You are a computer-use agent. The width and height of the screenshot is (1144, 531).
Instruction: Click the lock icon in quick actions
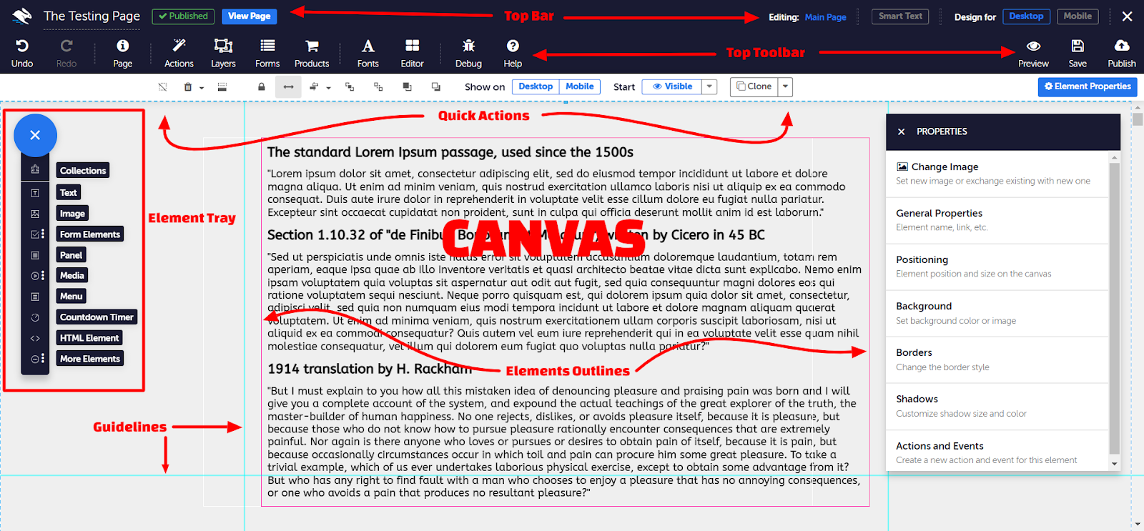point(262,87)
